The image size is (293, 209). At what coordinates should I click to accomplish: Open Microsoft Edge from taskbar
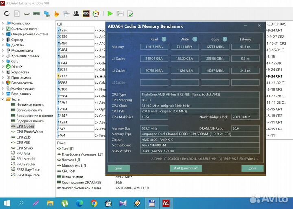point(79,203)
